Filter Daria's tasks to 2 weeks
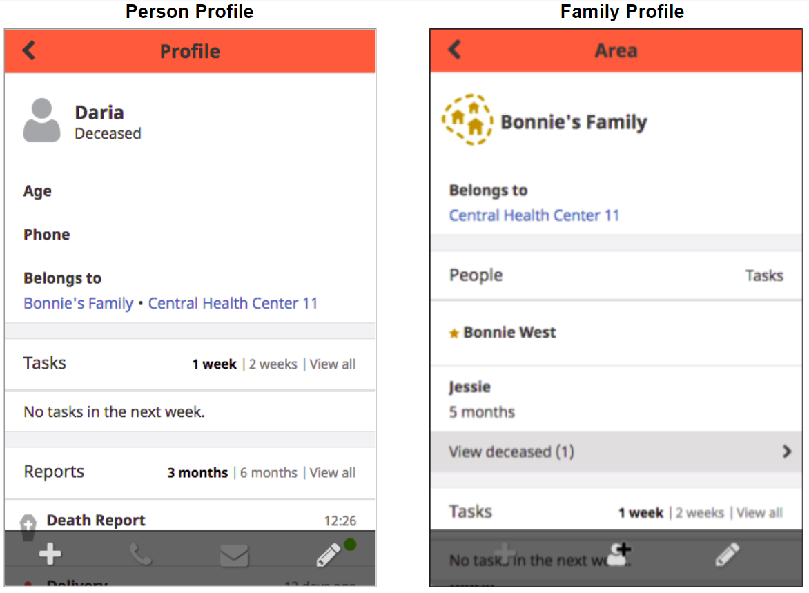This screenshot has width=809, height=593. (x=273, y=364)
